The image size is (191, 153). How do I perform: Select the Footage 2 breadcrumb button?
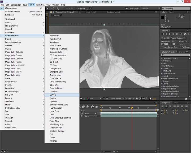(x=57, y=15)
